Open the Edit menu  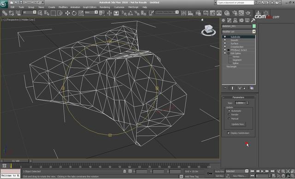12,7
